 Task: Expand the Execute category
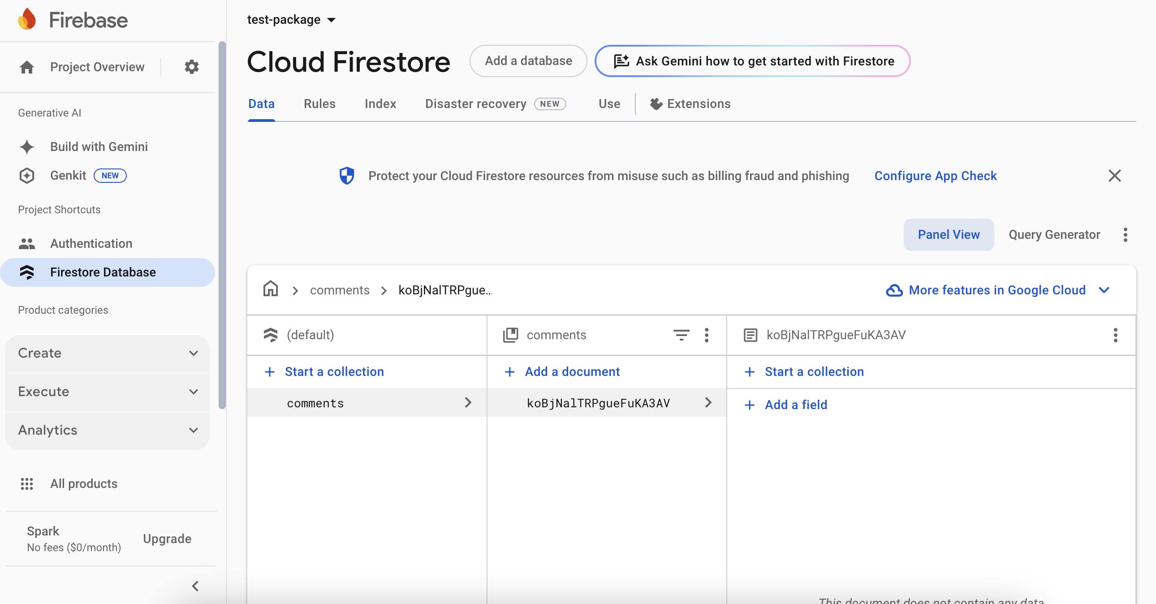pyautogui.click(x=108, y=392)
